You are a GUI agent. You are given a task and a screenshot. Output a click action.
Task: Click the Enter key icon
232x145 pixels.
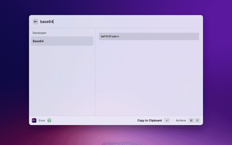(x=167, y=120)
